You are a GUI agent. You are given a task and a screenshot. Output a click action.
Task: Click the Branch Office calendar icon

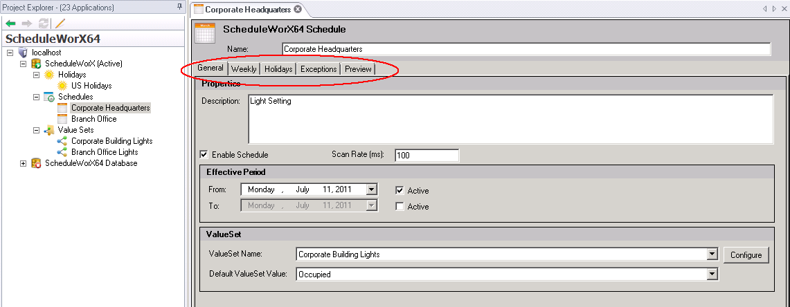pos(62,119)
